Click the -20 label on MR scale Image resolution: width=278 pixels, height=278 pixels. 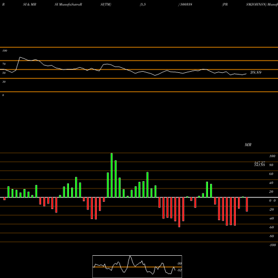(271, 210)
